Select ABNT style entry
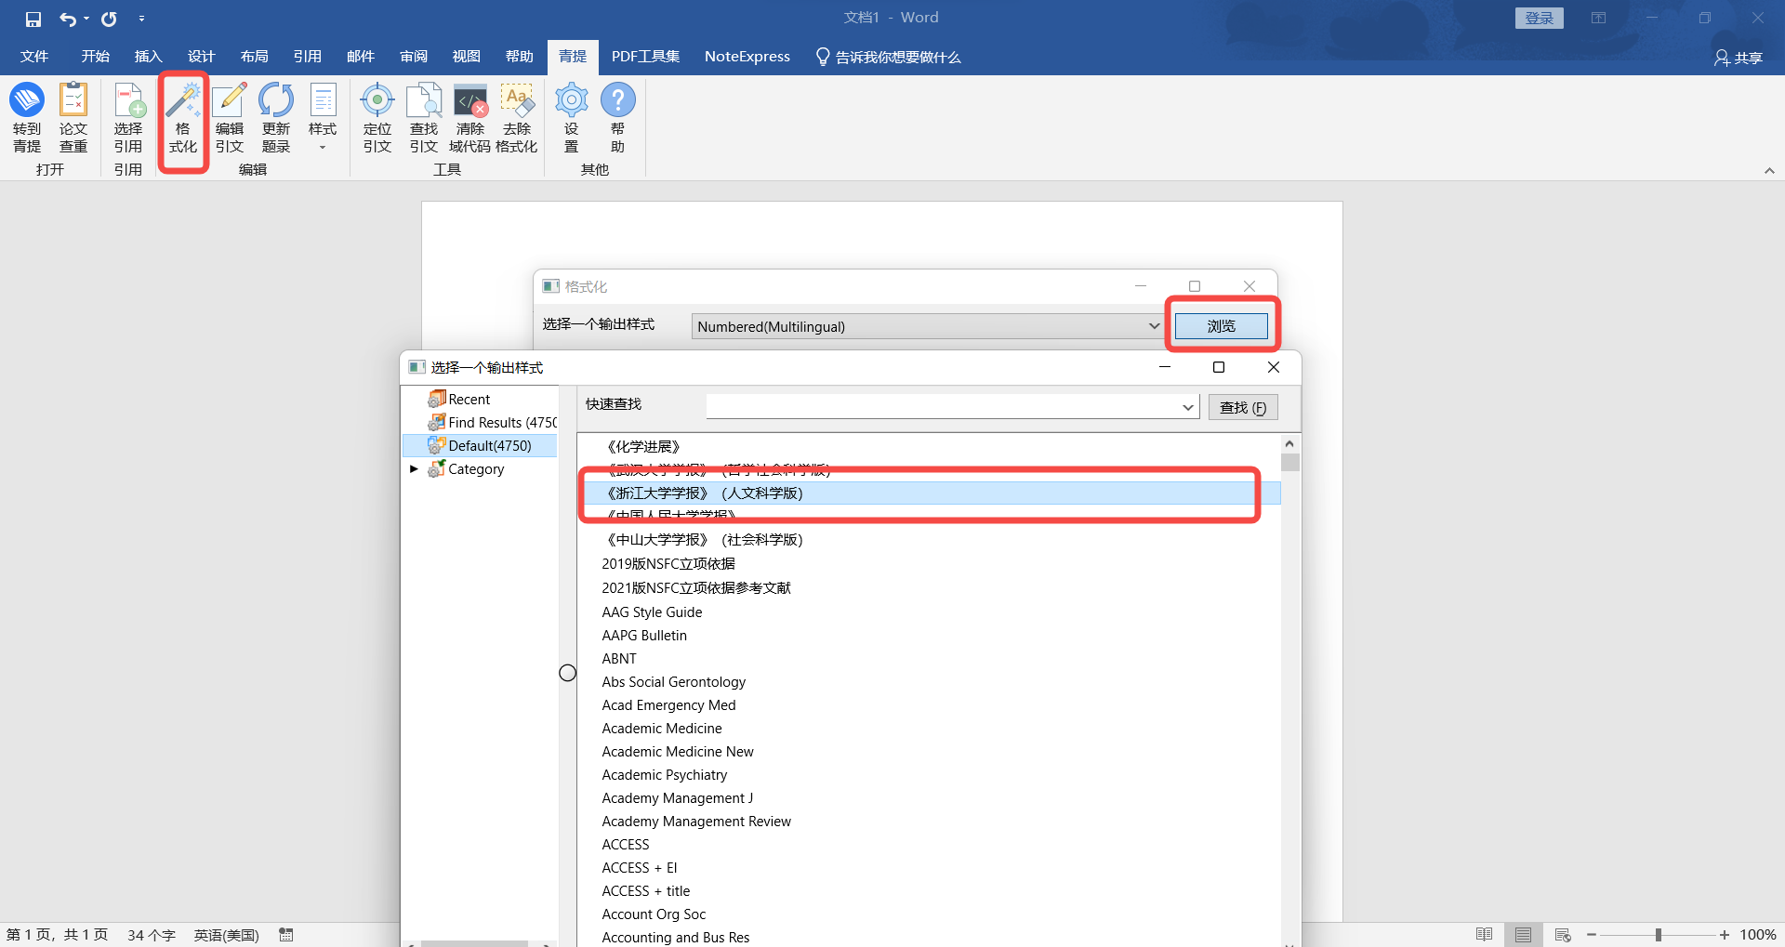Screen dimensions: 1785x947 [x=619, y=659]
